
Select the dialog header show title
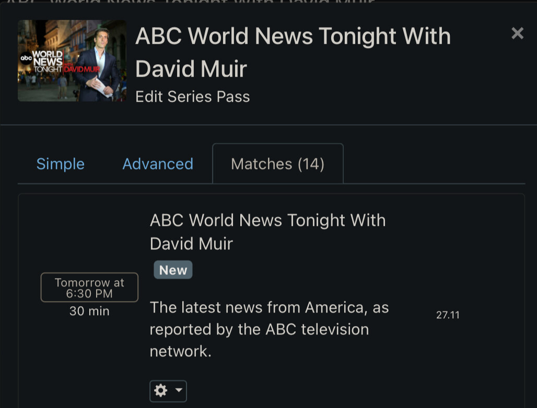[x=293, y=52]
